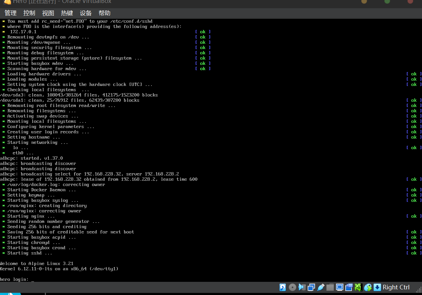Click the display monitor status icon
The width and height of the screenshot is (422, 295).
click(x=340, y=287)
